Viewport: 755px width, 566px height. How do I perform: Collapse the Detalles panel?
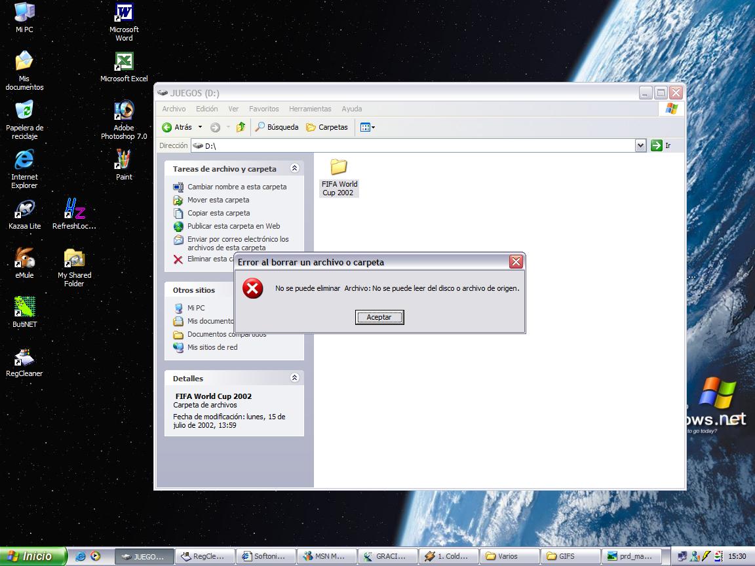(295, 378)
